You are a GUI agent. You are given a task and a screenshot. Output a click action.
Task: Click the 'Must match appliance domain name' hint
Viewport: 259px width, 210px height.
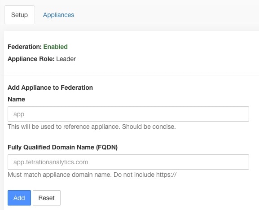click(x=60, y=175)
